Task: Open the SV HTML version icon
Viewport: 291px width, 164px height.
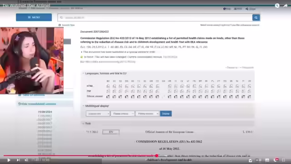Action: (x=250, y=86)
